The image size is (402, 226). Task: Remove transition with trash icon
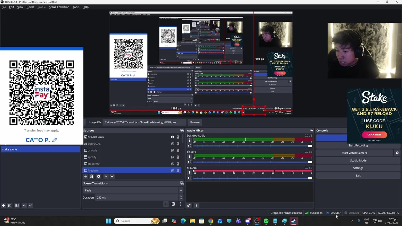(x=173, y=204)
